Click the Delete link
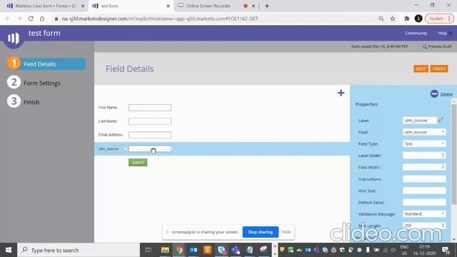This screenshot has height=257, width=457. click(x=446, y=94)
